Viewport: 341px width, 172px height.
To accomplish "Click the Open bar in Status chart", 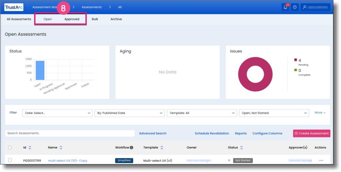I will [40, 70].
